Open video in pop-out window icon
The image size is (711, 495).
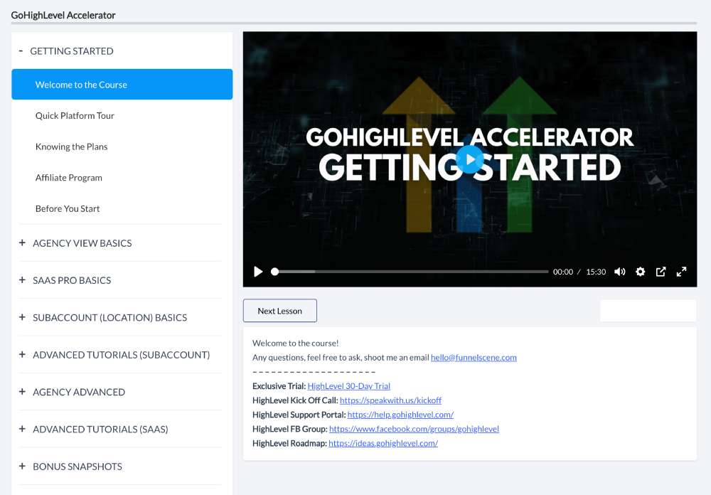661,272
